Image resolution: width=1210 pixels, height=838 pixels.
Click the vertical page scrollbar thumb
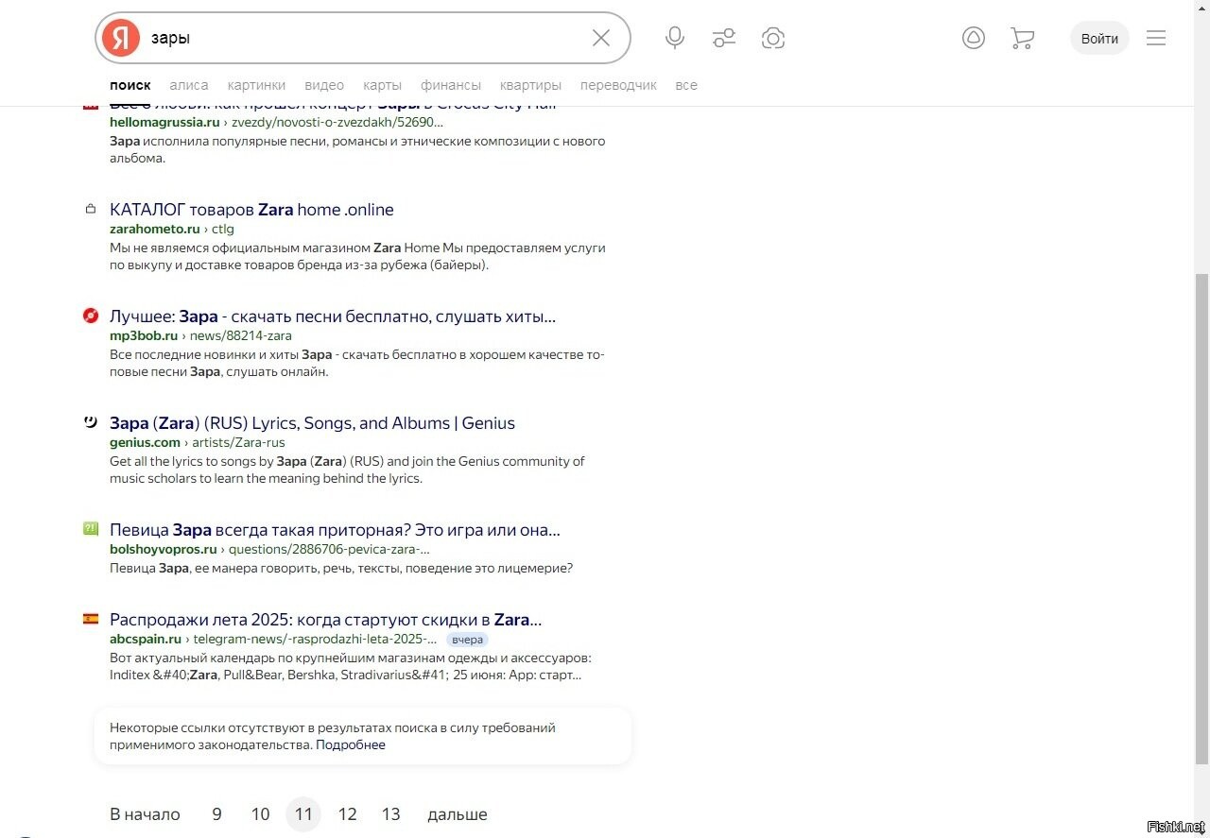1201,520
